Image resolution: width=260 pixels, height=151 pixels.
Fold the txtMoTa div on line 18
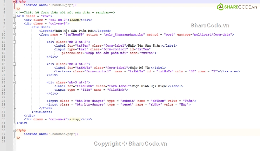[14, 64]
